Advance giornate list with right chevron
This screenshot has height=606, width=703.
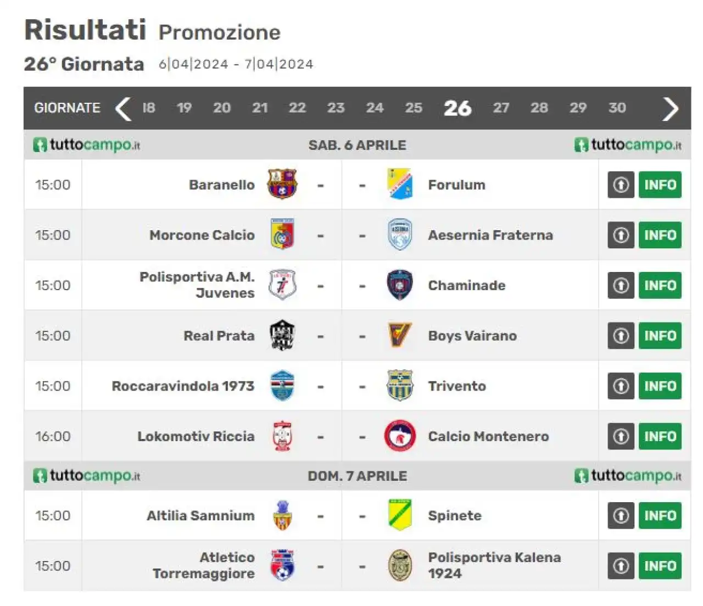tap(671, 108)
